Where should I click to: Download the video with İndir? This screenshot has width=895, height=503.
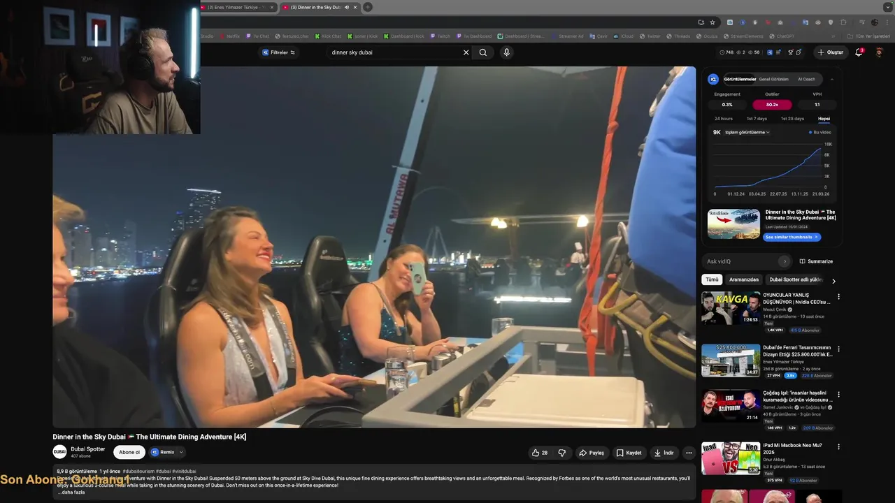pos(664,453)
